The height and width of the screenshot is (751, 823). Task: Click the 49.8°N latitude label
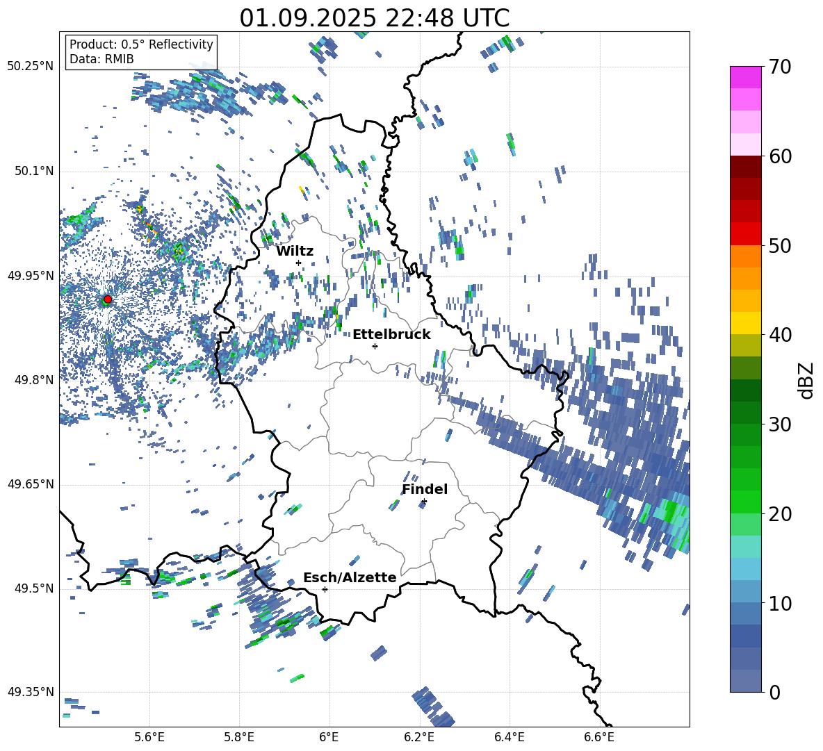33,380
